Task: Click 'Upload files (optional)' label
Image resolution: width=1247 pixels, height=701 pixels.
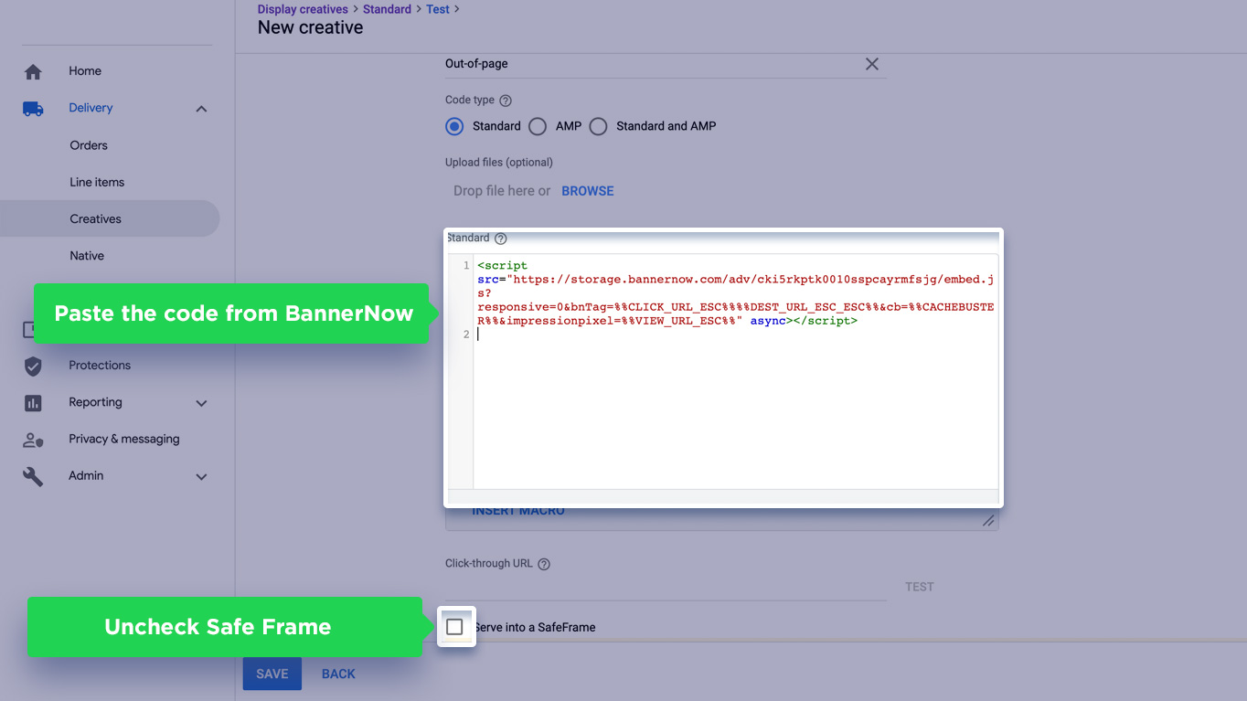Action: pyautogui.click(x=499, y=163)
